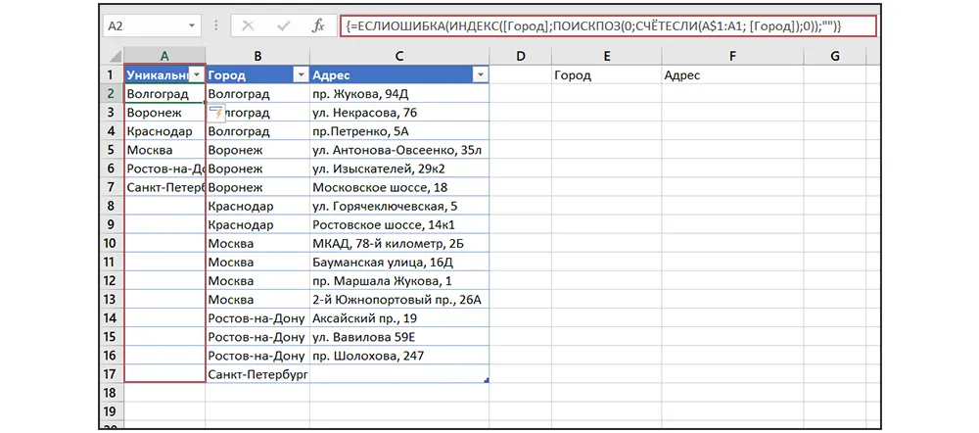Click the Insert Function fx icon

(x=317, y=26)
